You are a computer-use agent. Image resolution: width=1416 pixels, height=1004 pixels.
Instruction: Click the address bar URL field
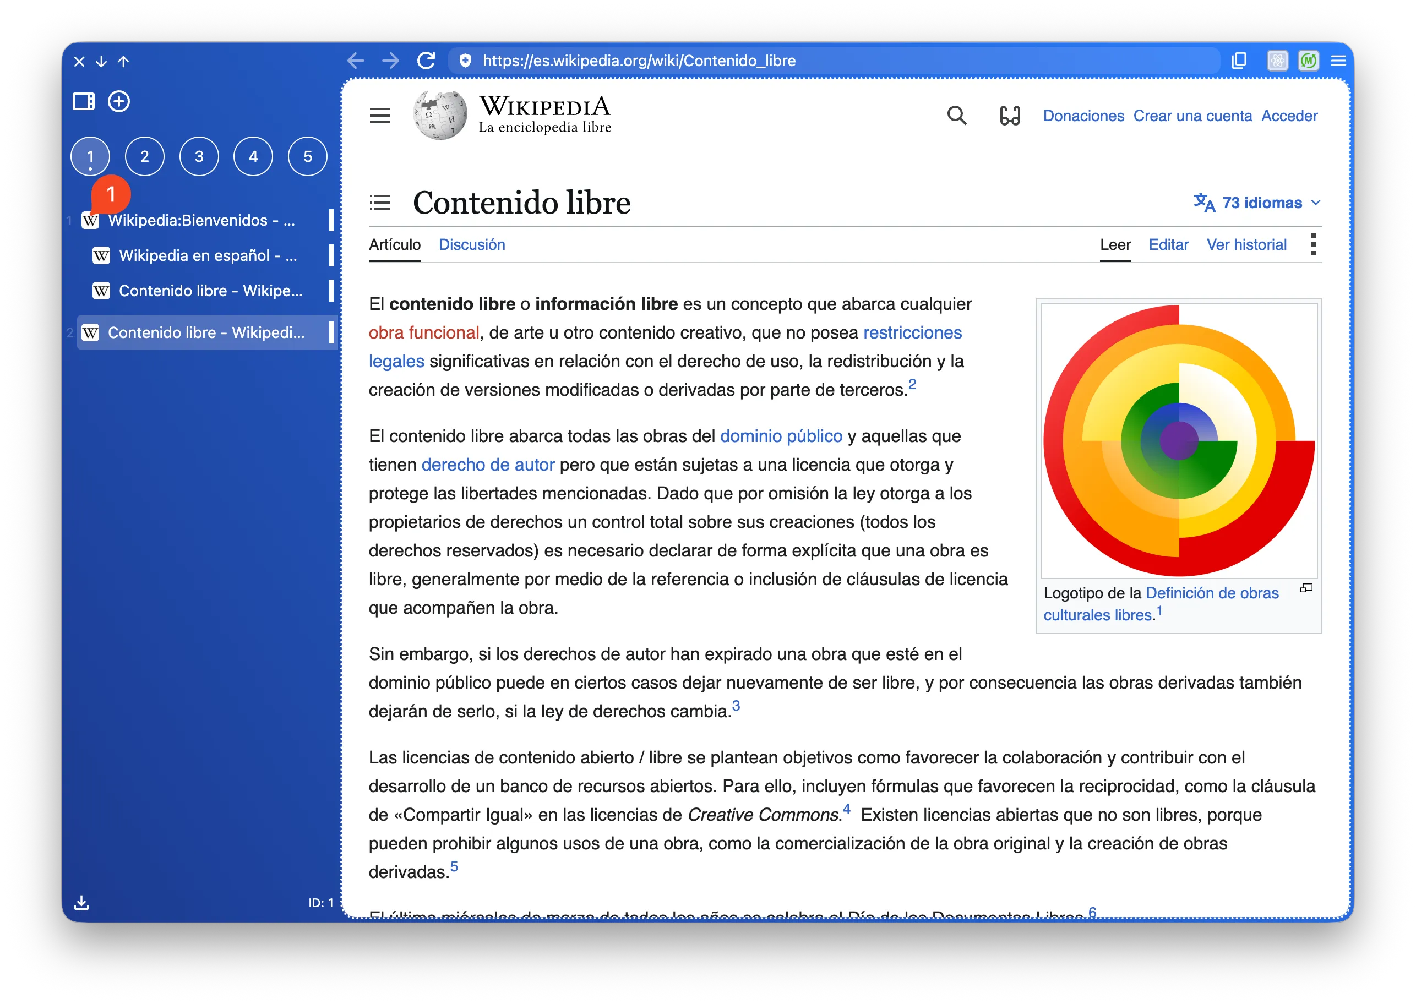pyautogui.click(x=834, y=61)
